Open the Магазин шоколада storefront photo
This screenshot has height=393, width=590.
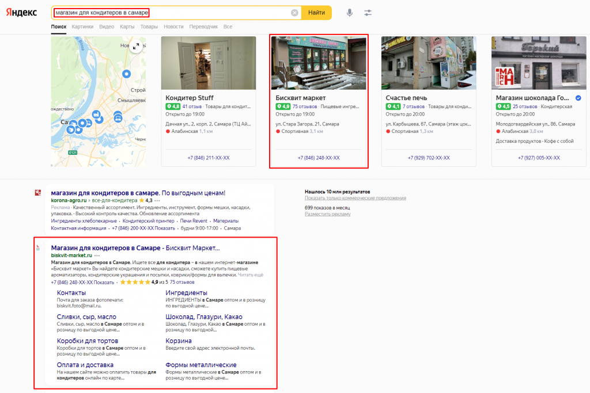click(539, 63)
